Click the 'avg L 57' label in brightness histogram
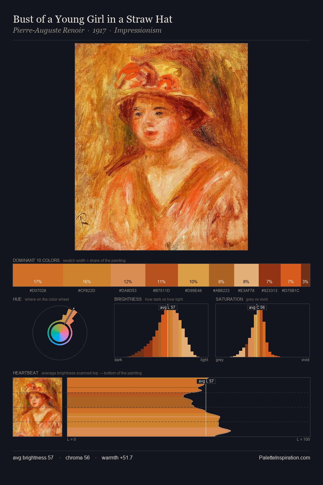The width and height of the screenshot is (323, 485). (168, 307)
